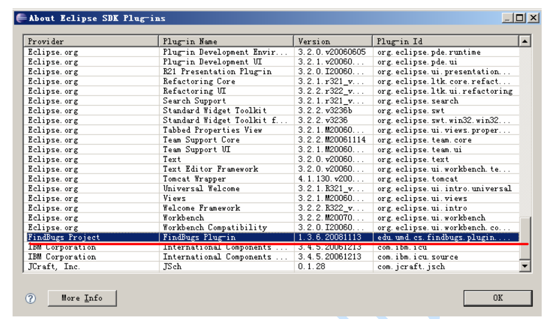
Task: Select the Universal Welcome plug-in name
Action: pos(201,188)
